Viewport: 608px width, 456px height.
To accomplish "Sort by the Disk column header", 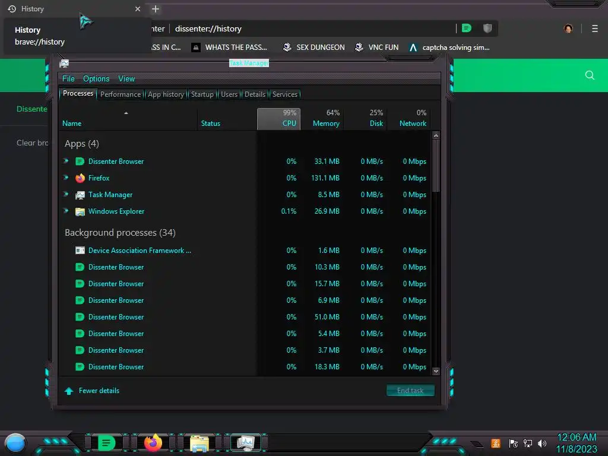I will click(366, 119).
